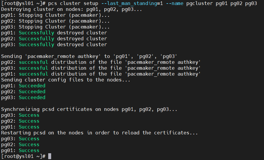Click 'pg01: Succeeded' line
Screen dimensions: 264x160
(x=23, y=86)
